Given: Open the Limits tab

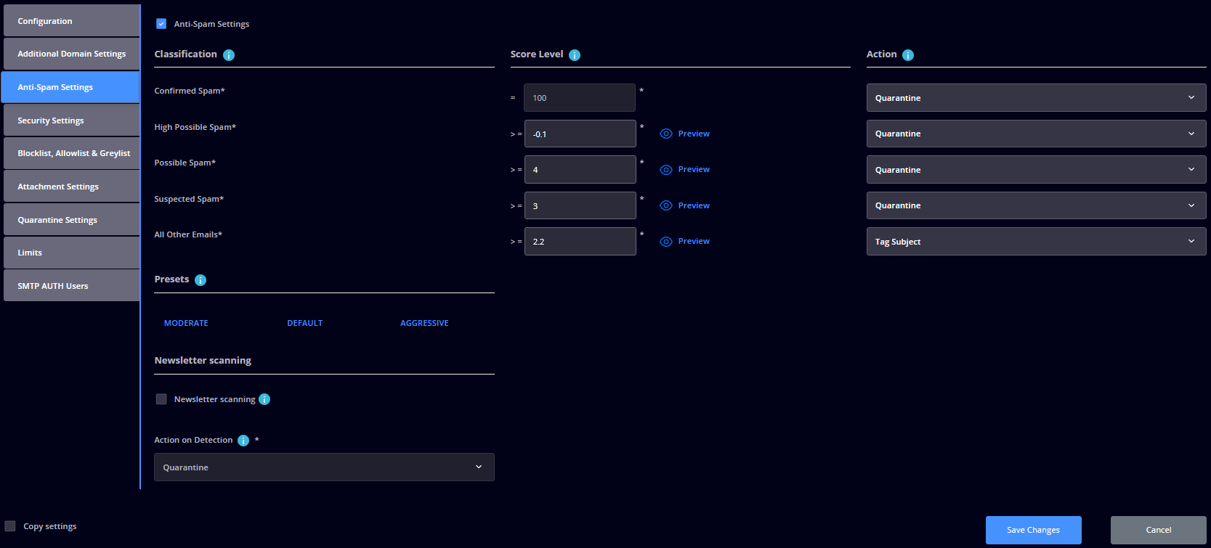Looking at the screenshot, I should 71,253.
